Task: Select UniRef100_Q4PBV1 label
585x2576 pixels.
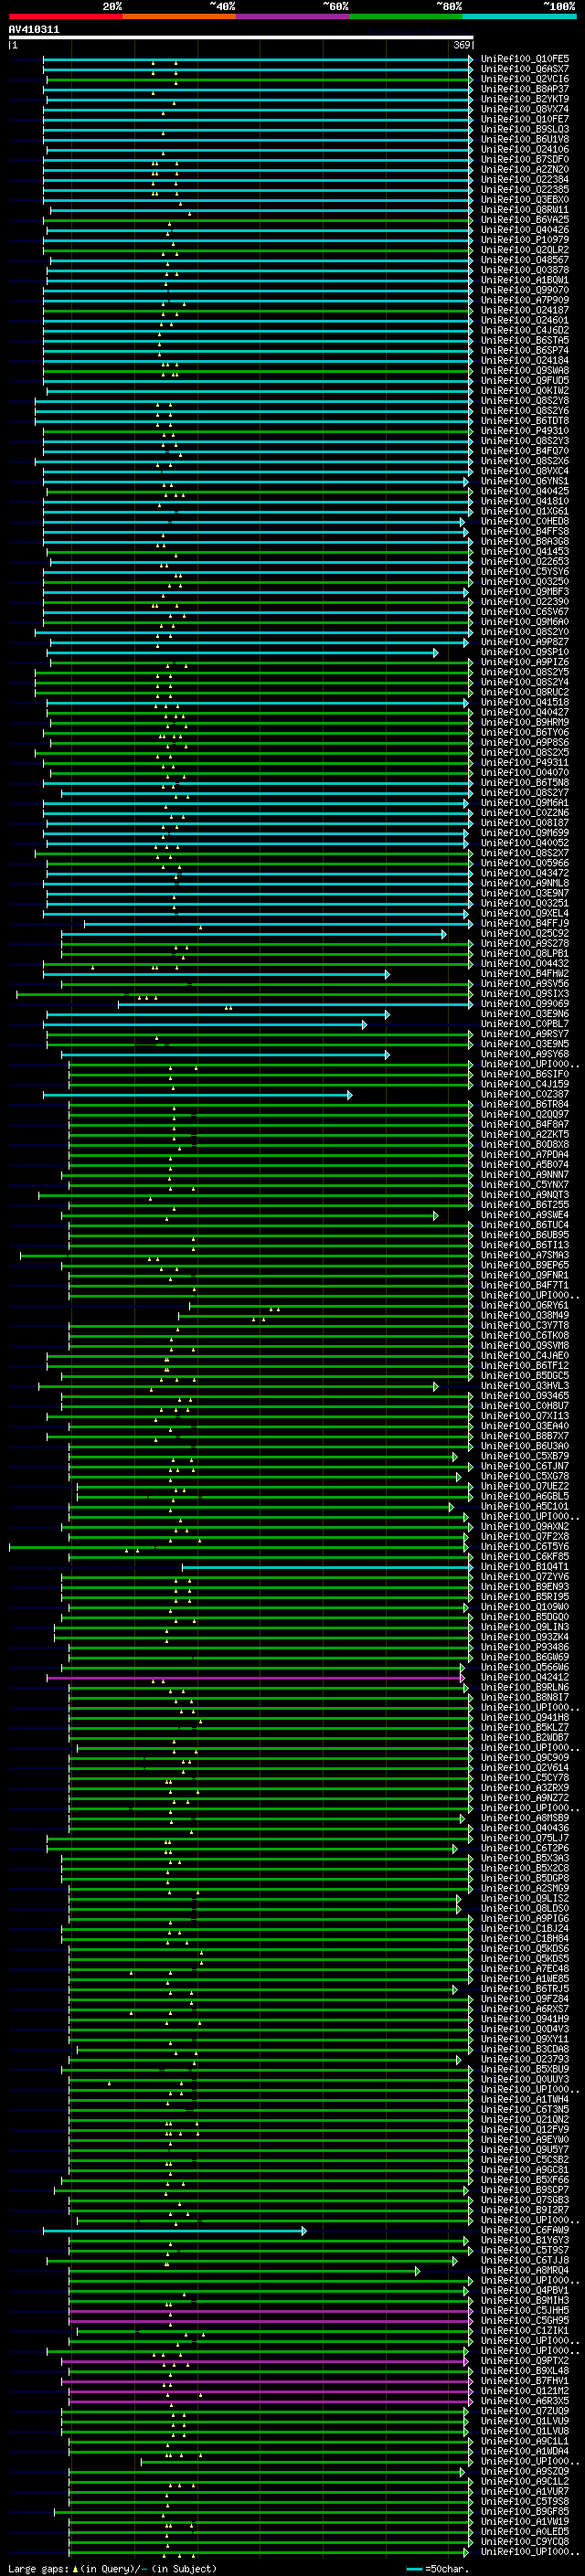Action: [x=525, y=2290]
